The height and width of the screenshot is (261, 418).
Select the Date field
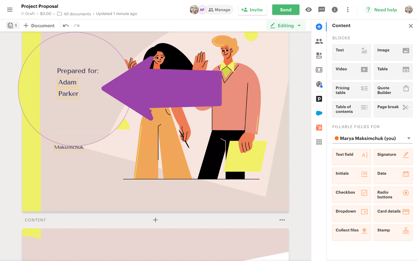point(393,176)
